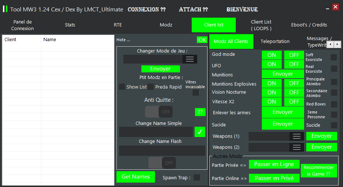Image resolution: width=343 pixels, height=187 pixels.
Task: Minimize the tool window
Action: pyautogui.click(x=328, y=8)
